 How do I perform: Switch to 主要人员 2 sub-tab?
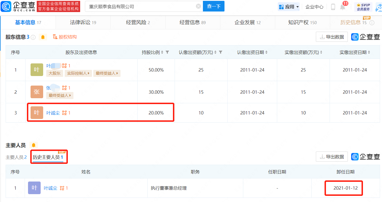[16, 157]
